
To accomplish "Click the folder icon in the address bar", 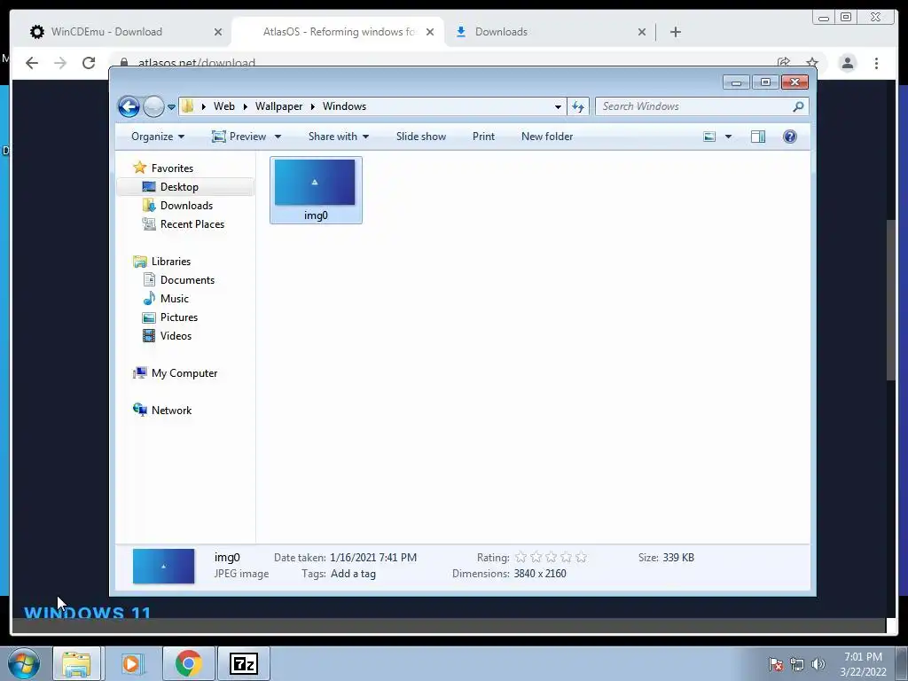I will point(188,106).
